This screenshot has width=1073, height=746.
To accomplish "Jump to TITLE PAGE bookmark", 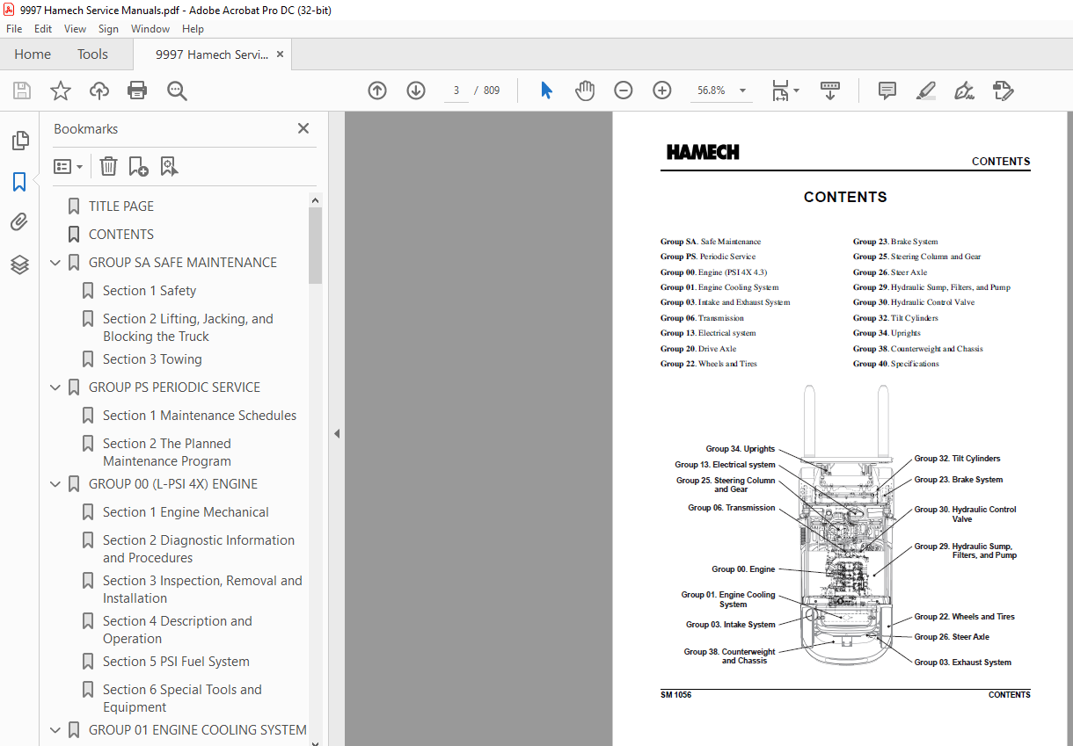I will (x=121, y=206).
